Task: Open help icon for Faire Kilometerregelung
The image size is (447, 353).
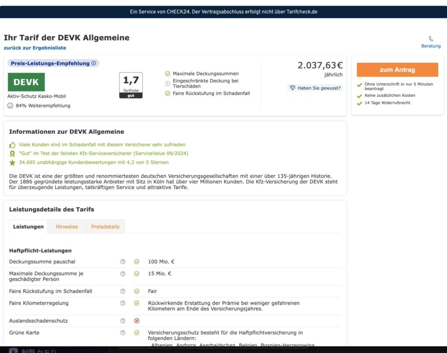Action: pos(123,303)
